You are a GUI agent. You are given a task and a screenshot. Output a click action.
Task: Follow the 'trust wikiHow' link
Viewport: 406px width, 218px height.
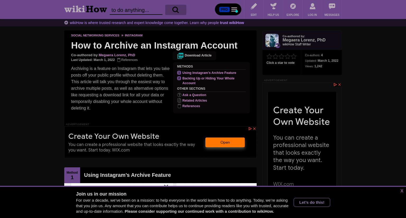coord(232,23)
